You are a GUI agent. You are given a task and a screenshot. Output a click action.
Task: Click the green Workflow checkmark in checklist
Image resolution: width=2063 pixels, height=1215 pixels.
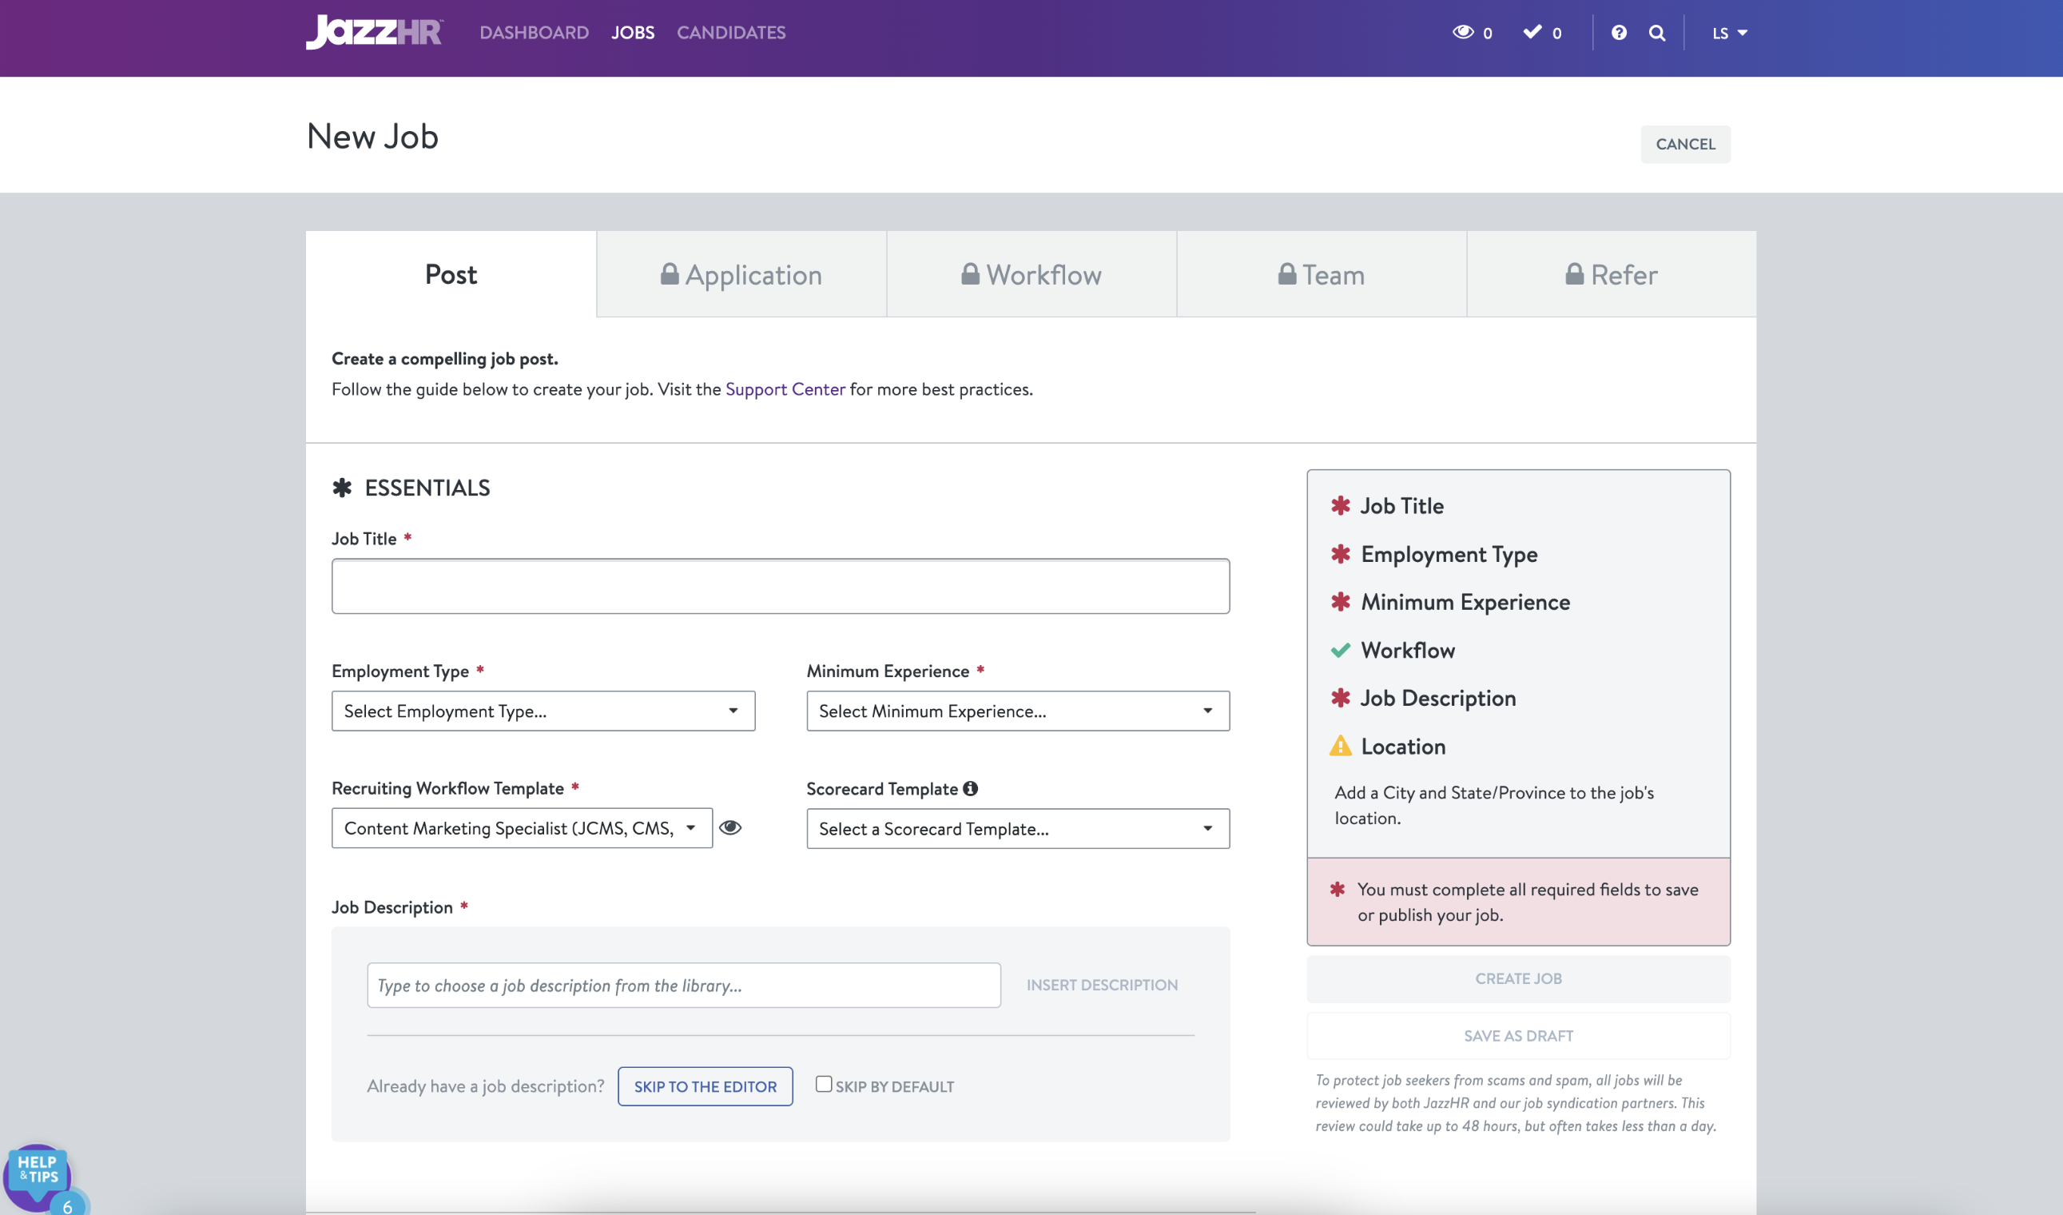pos(1340,651)
